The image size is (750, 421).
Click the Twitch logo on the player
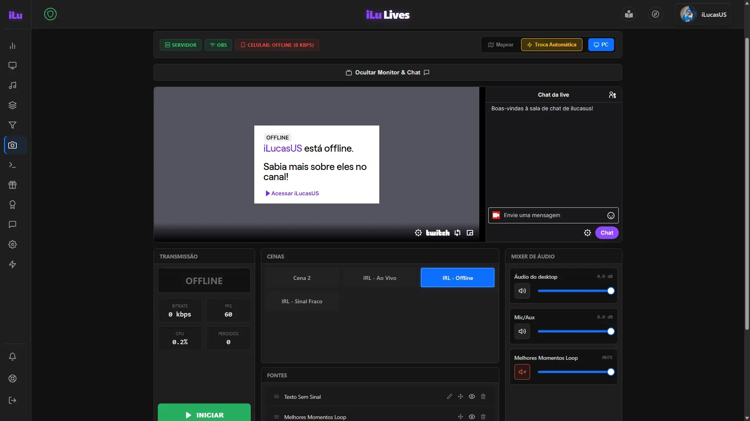tap(437, 233)
